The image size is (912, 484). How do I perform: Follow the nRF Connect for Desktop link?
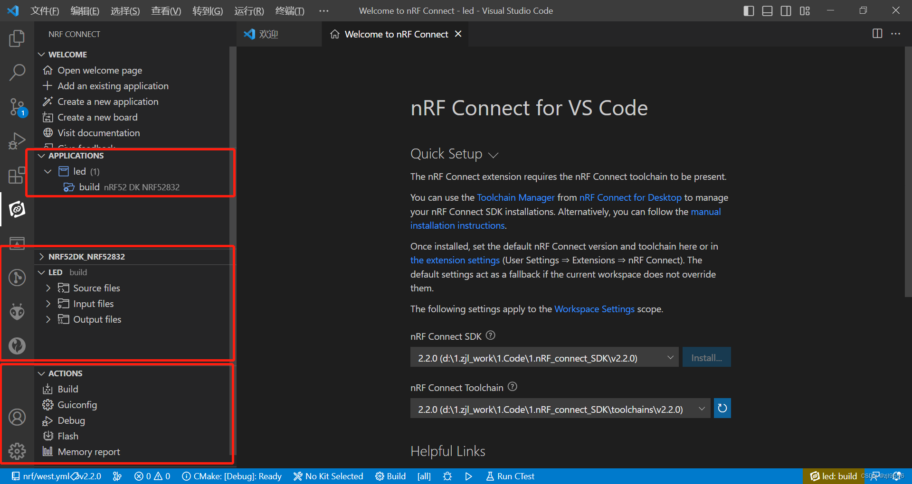click(630, 197)
